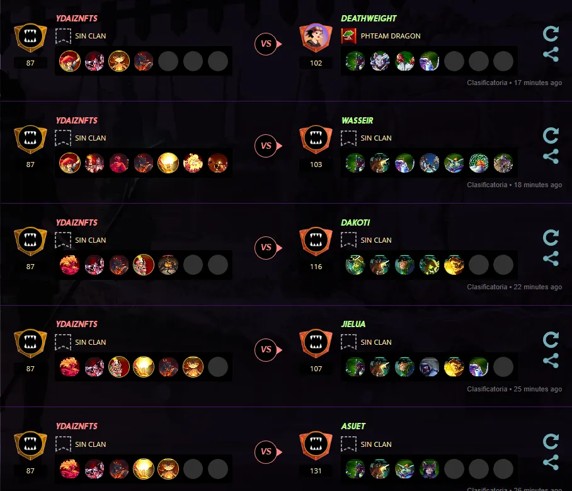Share the battle against DEATHWEIGHT

tap(551, 54)
